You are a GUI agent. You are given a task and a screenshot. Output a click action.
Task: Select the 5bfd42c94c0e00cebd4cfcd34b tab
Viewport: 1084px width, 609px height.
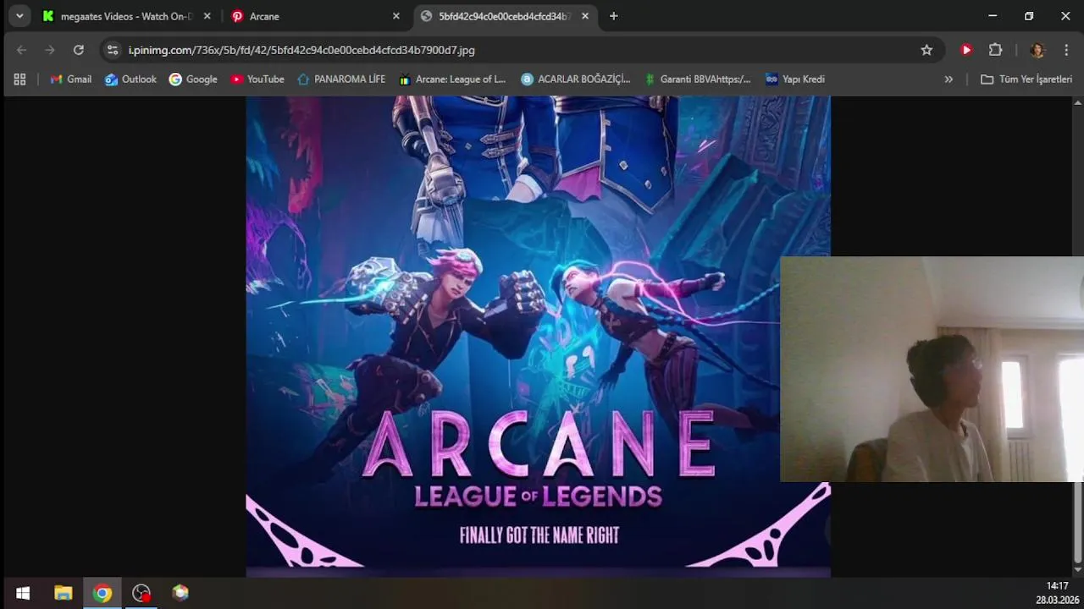click(x=505, y=16)
